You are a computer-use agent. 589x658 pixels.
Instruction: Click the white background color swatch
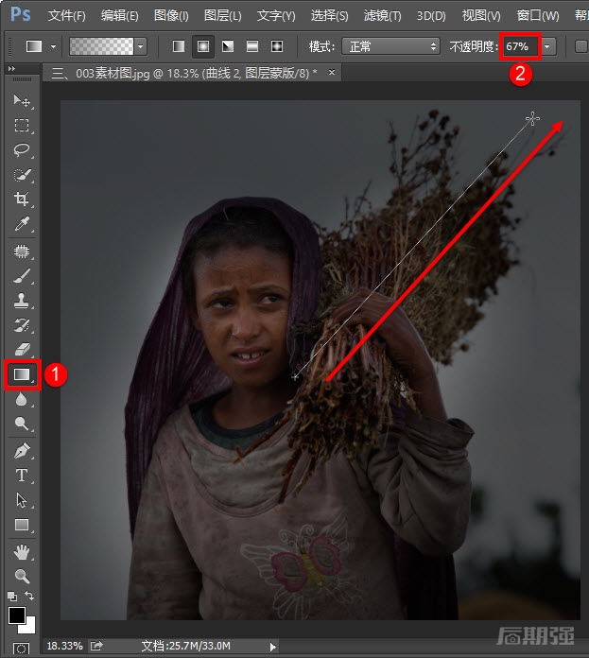click(x=29, y=627)
